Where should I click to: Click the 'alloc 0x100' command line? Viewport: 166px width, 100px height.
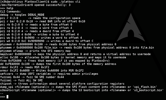63,58
